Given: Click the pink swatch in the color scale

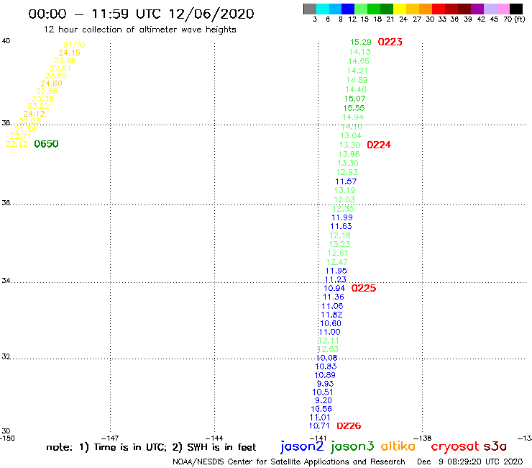Looking at the screenshot, I should [503, 9].
